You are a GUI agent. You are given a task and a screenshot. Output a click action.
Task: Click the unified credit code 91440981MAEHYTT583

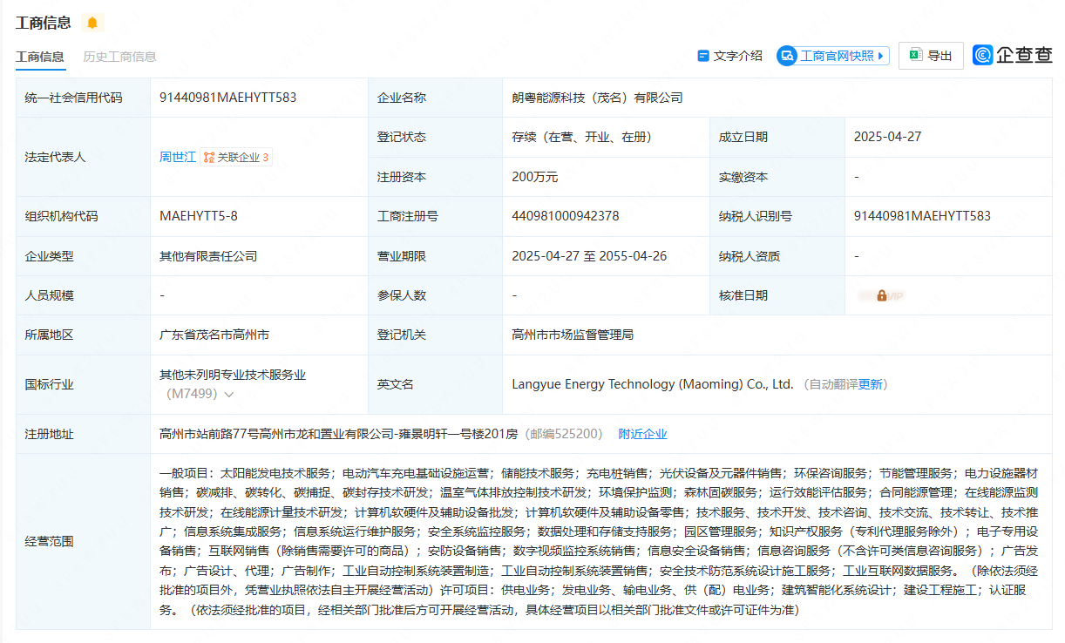coord(227,98)
